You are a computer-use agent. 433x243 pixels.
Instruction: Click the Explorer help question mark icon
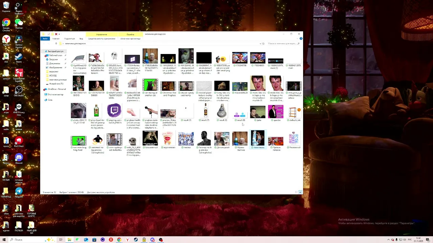point(301,38)
